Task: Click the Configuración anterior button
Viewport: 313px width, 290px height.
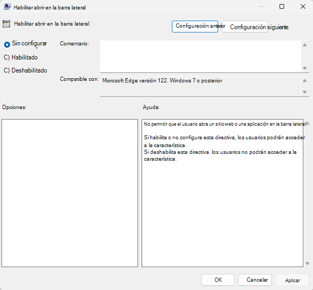Action: (195, 27)
